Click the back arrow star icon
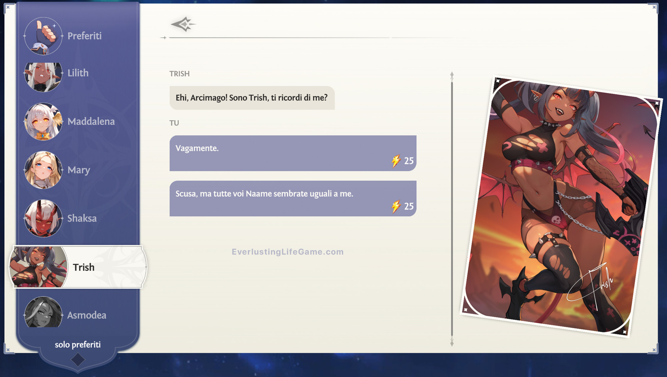The width and height of the screenshot is (667, 377). point(183,24)
